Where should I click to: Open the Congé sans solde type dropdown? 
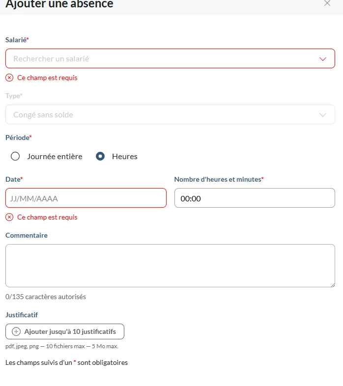point(162,115)
